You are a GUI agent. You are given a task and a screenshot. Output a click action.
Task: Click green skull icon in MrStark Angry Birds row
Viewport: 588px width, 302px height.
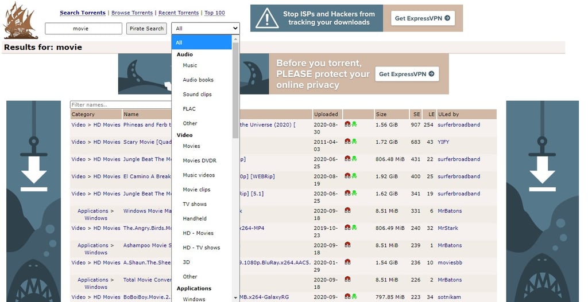pos(354,228)
